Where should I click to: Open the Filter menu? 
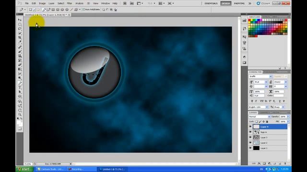point(70,3)
